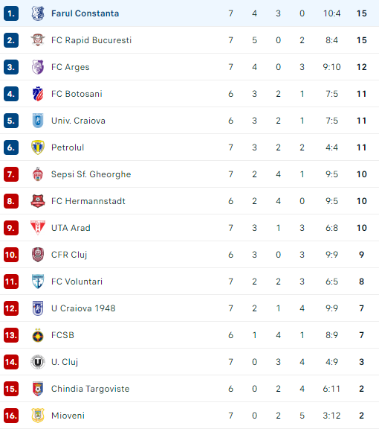Open the FC Hermannstadt team page
Viewport: 379px width, 429px height.
coord(88,201)
